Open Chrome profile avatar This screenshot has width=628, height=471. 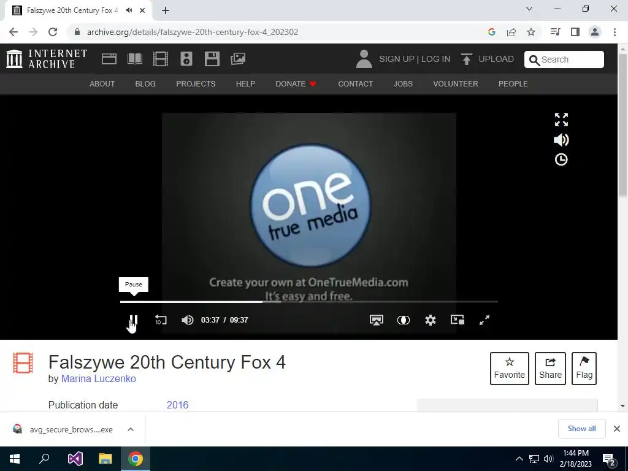pyautogui.click(x=595, y=32)
